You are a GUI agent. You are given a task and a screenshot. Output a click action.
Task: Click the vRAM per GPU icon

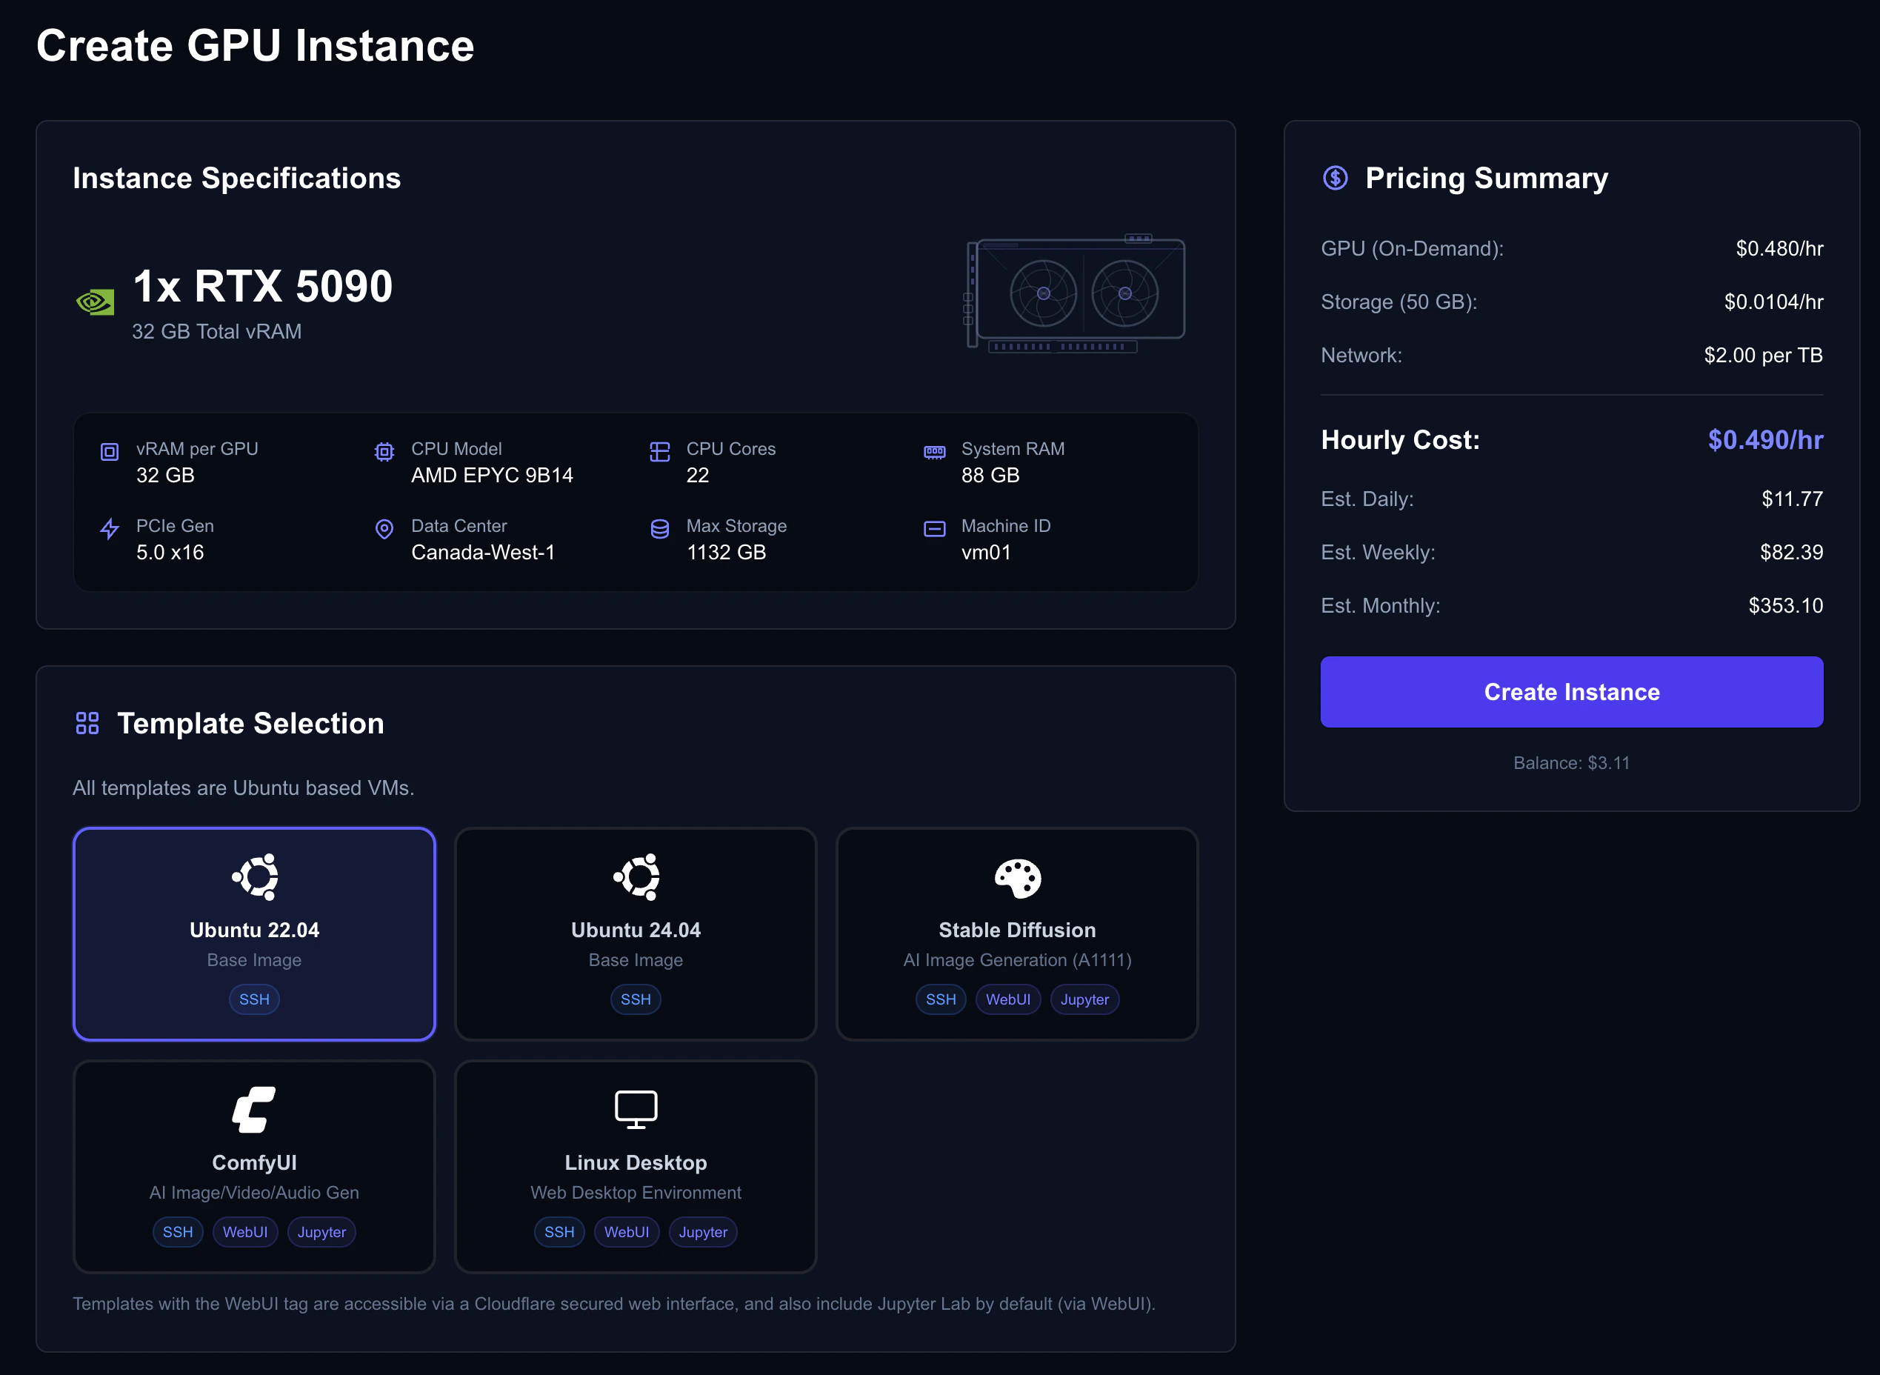tap(109, 452)
